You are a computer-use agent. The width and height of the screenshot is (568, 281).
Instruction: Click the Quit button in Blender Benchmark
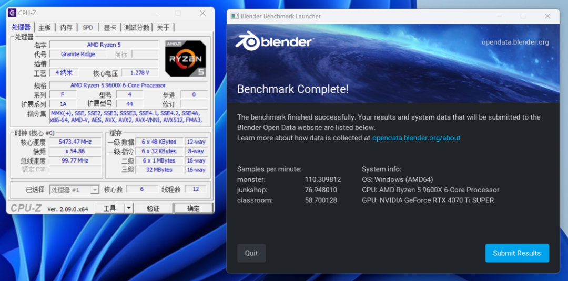pos(251,253)
